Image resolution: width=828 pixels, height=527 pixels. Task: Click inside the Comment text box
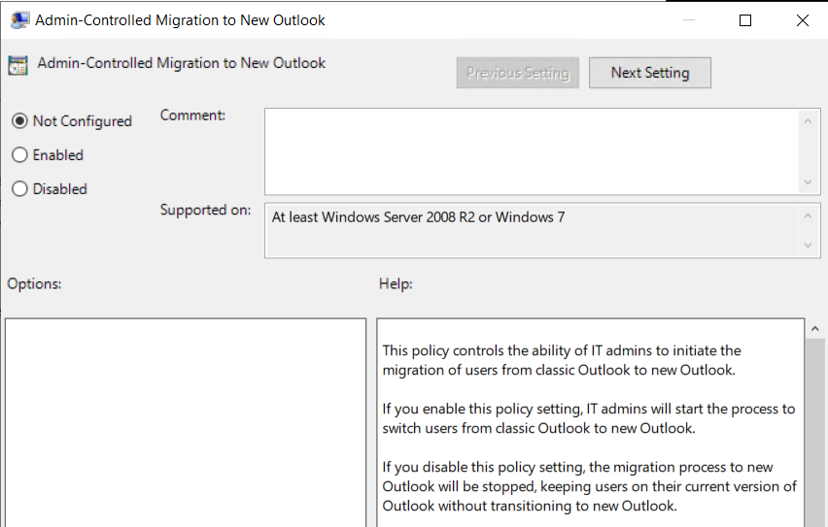coord(533,151)
